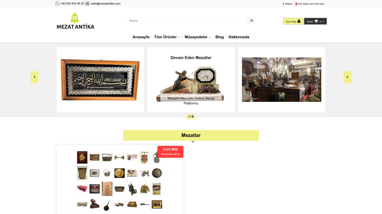Open the Blog menu item
The height and width of the screenshot is (214, 382).
pyautogui.click(x=219, y=37)
